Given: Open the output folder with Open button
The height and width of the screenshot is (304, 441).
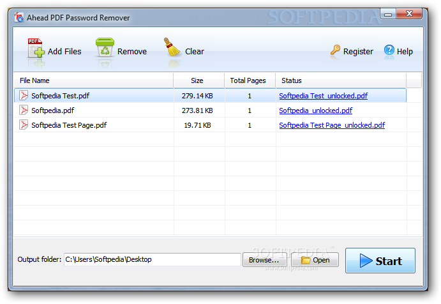Looking at the screenshot, I should pos(315,260).
